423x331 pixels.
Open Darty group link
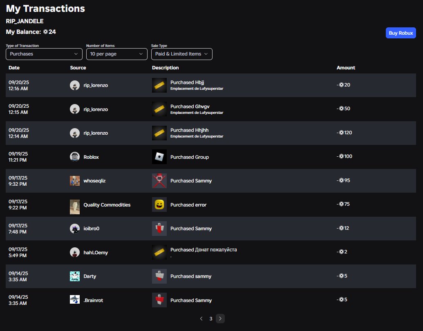click(x=90, y=276)
